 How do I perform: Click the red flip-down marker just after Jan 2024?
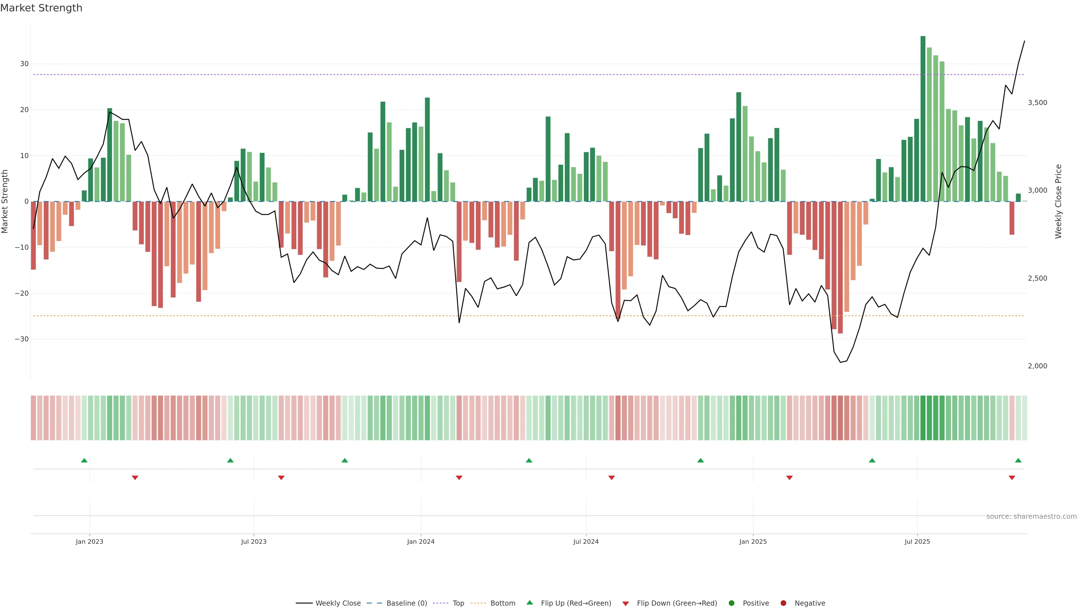tap(459, 478)
